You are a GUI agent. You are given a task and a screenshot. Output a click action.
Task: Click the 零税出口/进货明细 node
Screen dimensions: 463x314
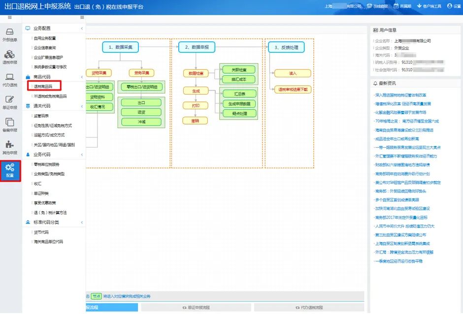pos(141,87)
